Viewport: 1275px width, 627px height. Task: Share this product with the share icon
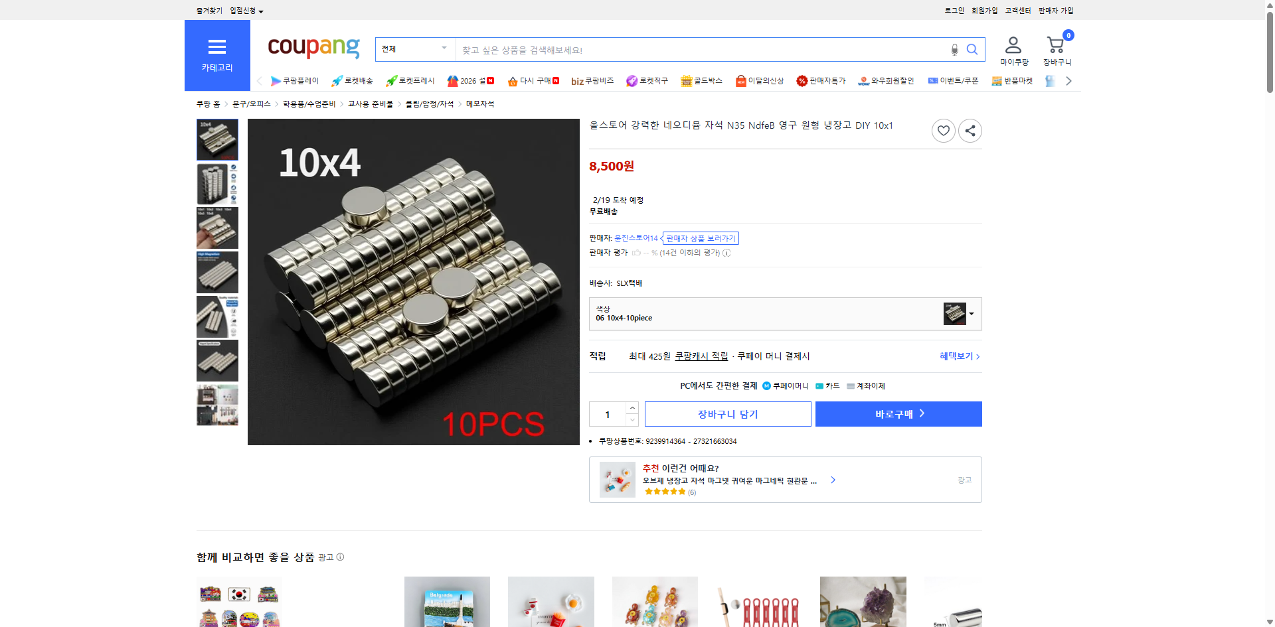point(970,130)
